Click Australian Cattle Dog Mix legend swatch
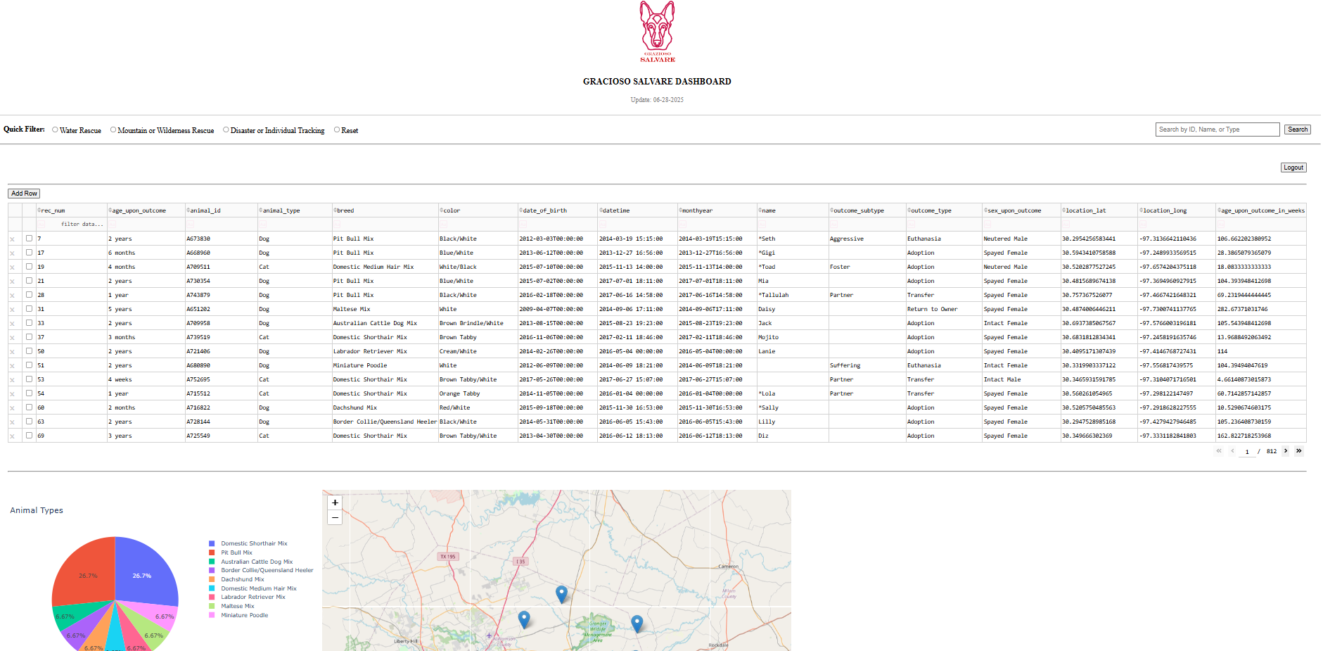The image size is (1323, 651). pyautogui.click(x=212, y=562)
